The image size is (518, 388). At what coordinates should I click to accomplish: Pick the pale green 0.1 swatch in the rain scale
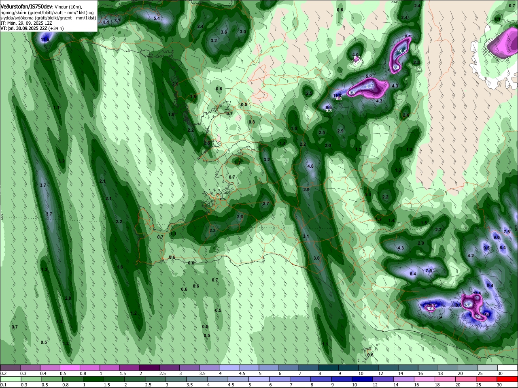[x=10, y=379]
